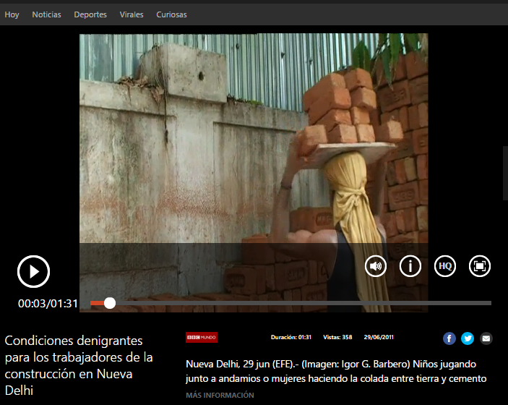
Task: Play the video
Action: [x=33, y=272]
